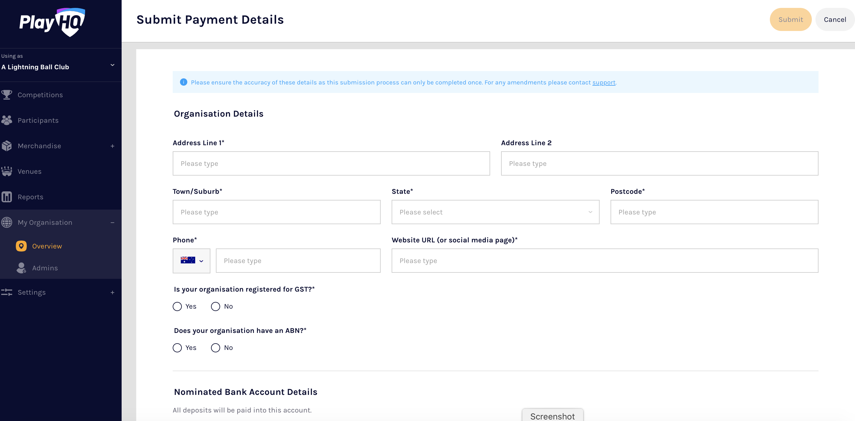Click the Address Line 1 field

click(331, 163)
